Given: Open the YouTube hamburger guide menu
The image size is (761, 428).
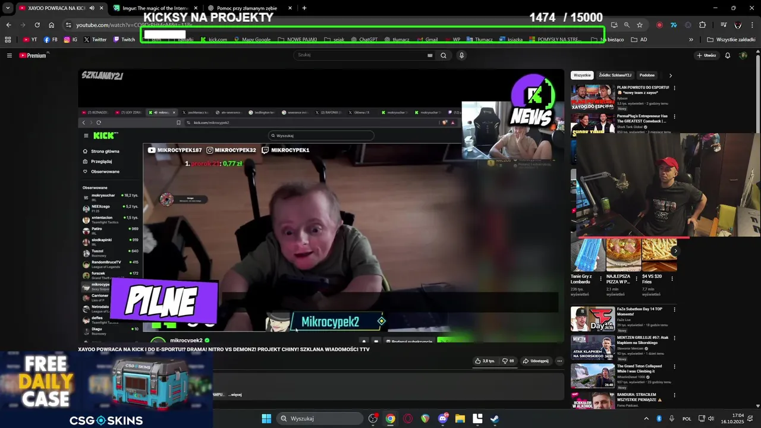Looking at the screenshot, I should (x=9, y=55).
